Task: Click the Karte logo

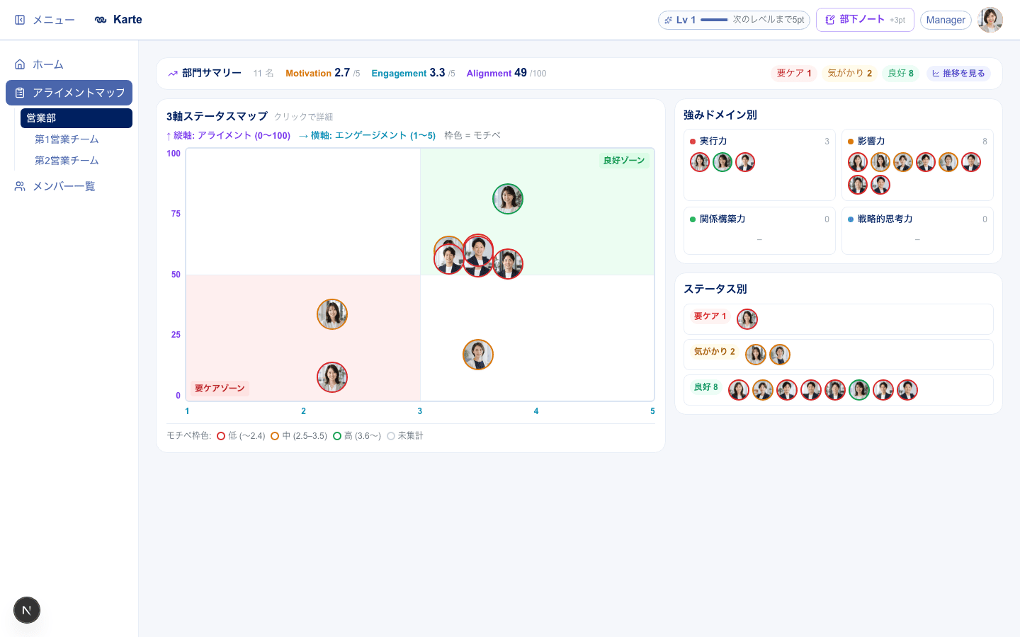Action: (118, 20)
